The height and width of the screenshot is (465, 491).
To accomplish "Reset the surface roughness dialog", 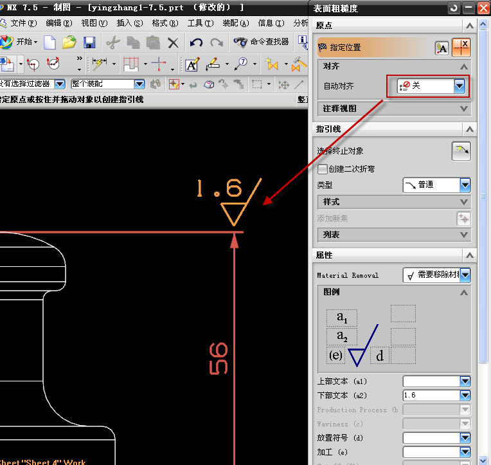I will click(x=454, y=8).
